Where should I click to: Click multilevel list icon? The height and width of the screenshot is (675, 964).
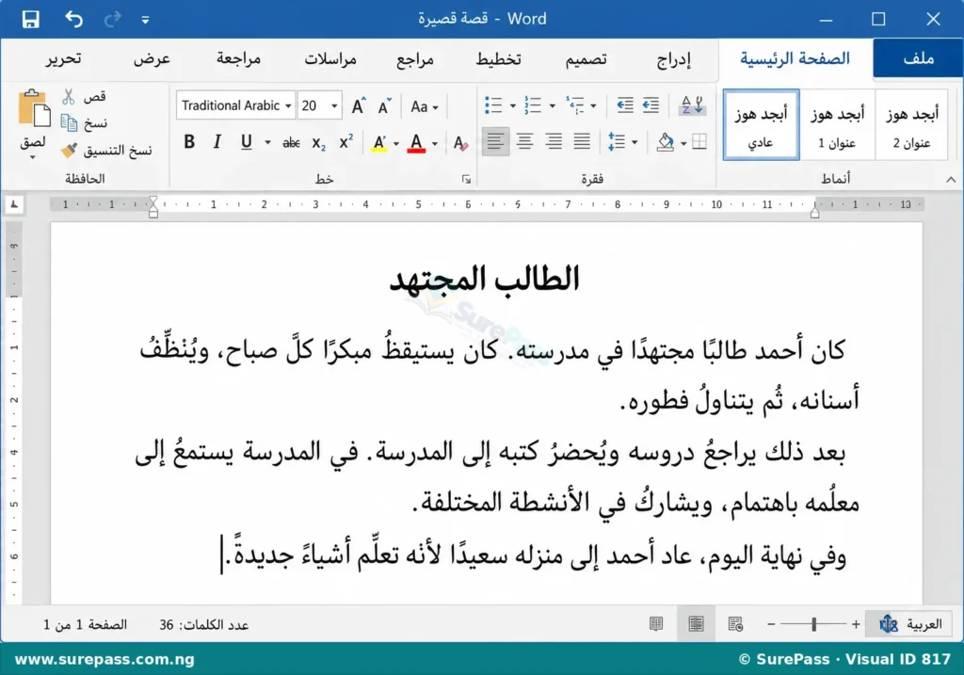(x=575, y=105)
